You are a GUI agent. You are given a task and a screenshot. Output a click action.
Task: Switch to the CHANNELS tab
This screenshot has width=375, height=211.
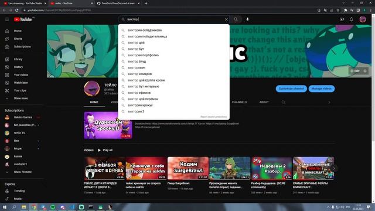[239, 102]
